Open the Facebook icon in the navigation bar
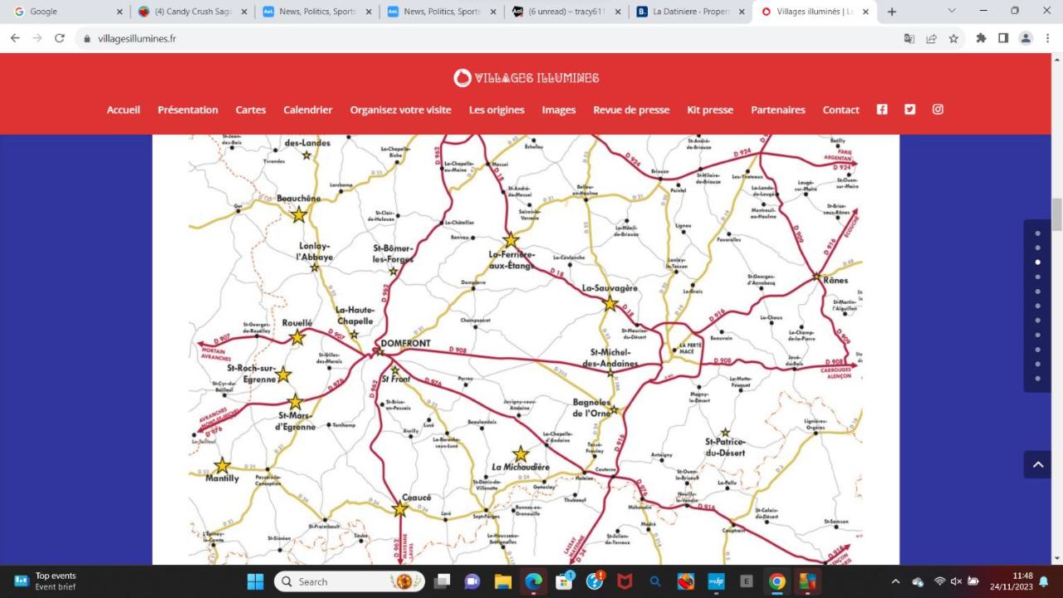This screenshot has height=598, width=1063. point(882,110)
